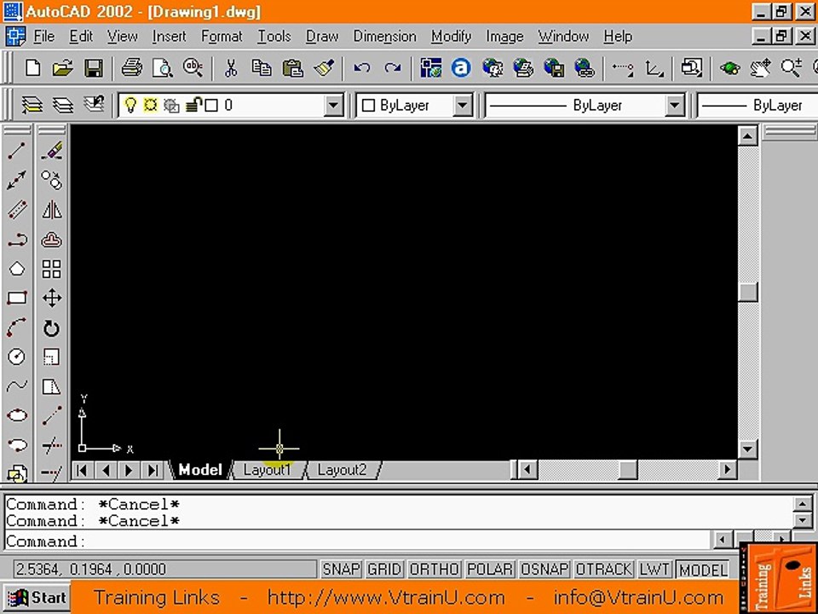Switch to the Layout1 tab
The image size is (818, 614).
267,470
